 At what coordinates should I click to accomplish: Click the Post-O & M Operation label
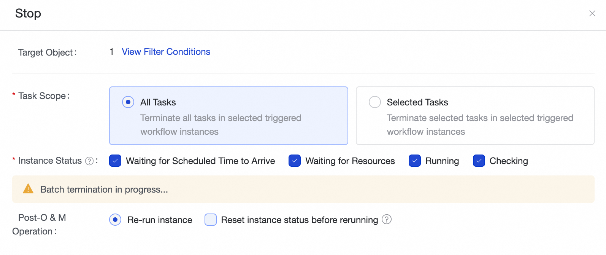pyautogui.click(x=39, y=224)
